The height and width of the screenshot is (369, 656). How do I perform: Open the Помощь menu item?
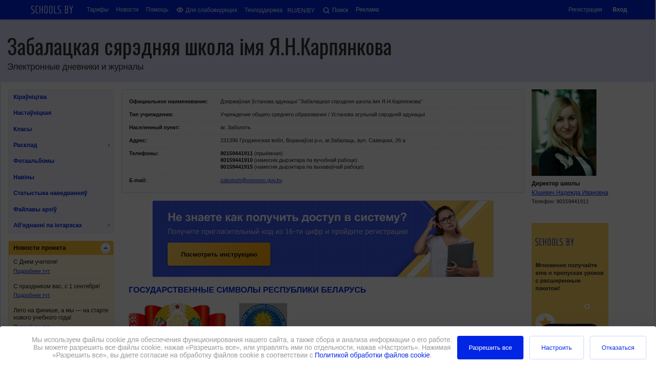point(157,10)
